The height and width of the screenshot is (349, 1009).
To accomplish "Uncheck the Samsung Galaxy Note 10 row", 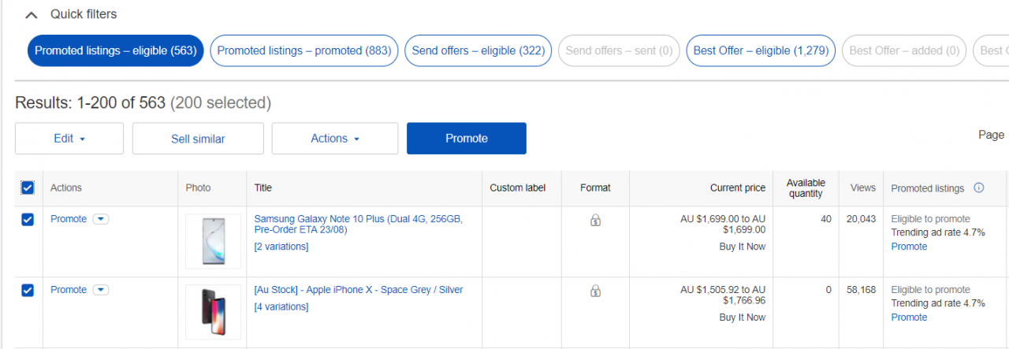I will [28, 220].
